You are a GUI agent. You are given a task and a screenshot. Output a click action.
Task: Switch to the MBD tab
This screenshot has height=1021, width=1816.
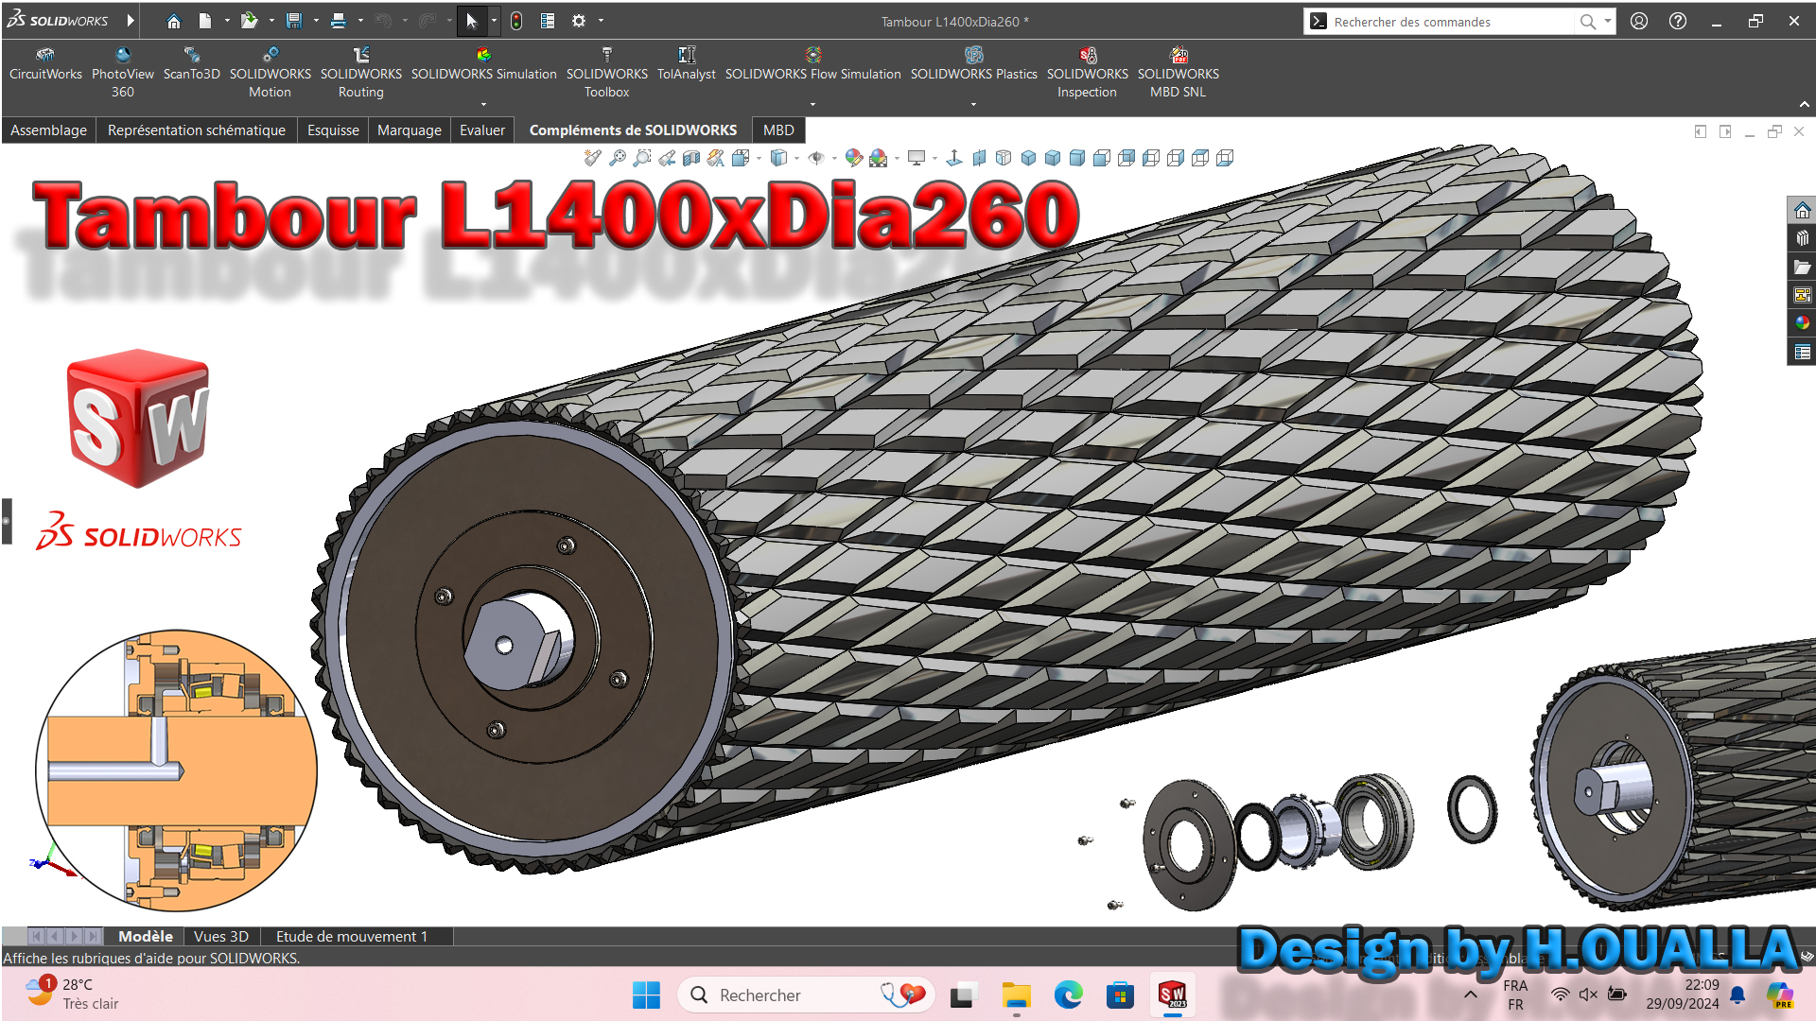[778, 130]
